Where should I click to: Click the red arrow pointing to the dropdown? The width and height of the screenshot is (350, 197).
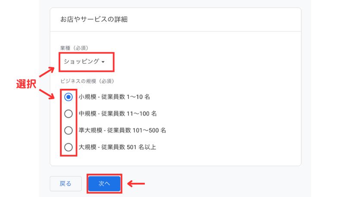[47, 70]
